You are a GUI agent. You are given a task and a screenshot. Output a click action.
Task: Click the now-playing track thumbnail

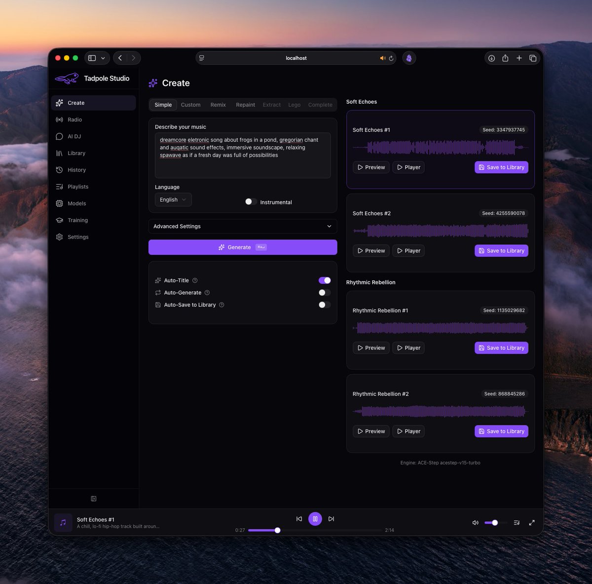point(63,523)
